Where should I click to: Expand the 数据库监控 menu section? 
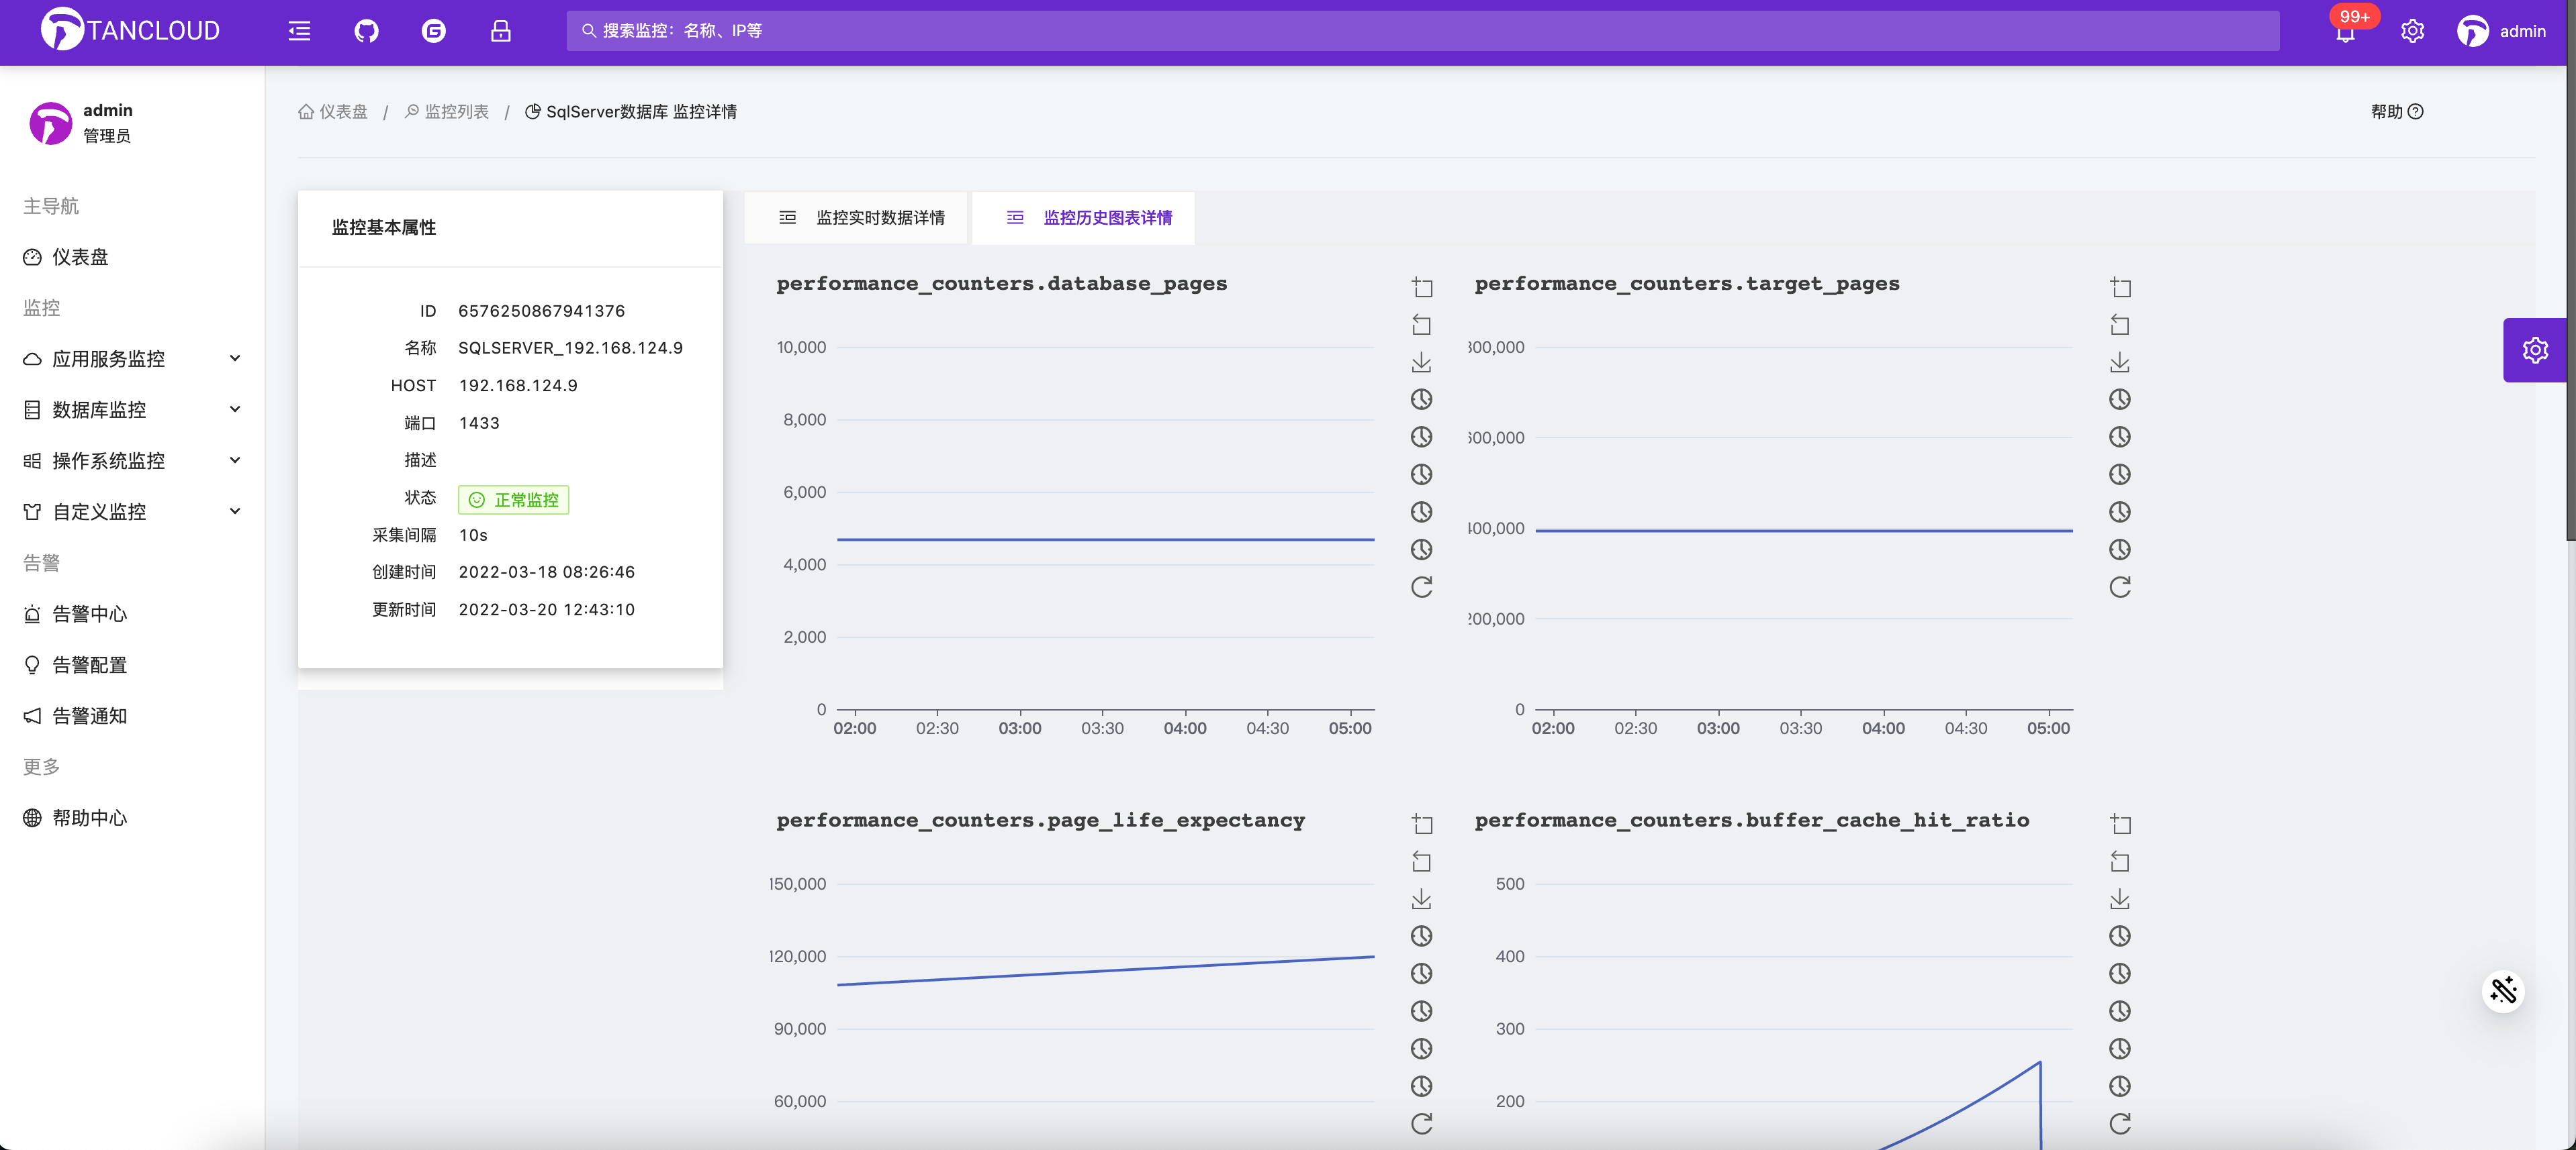pyautogui.click(x=131, y=410)
